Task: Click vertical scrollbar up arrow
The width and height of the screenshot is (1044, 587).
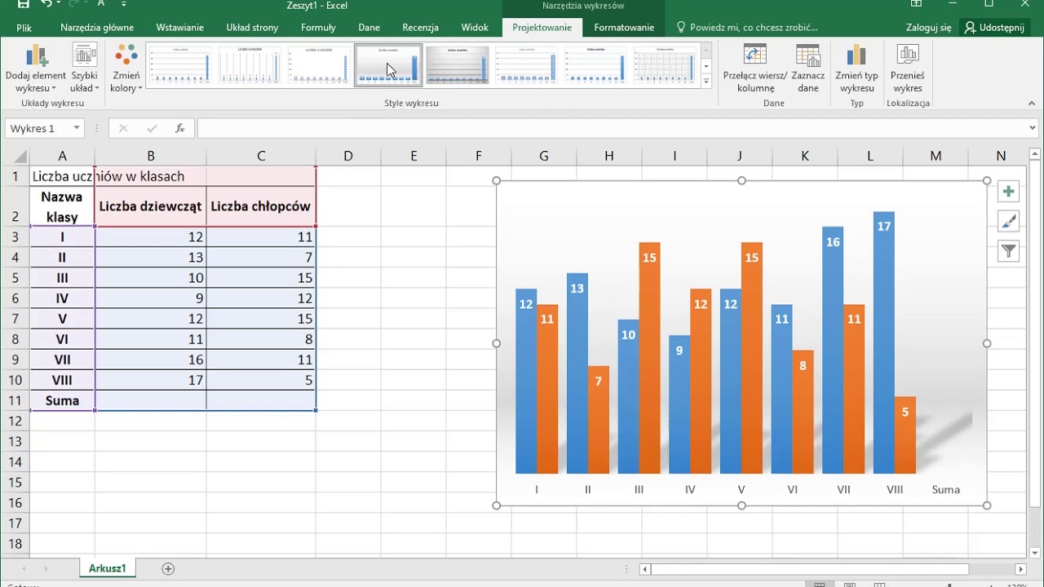Action: point(1036,154)
